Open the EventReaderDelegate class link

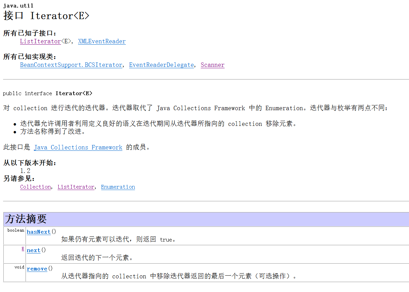pos(162,65)
